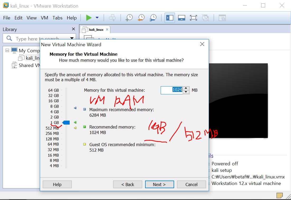Enter full screen mode icon

click(193, 18)
